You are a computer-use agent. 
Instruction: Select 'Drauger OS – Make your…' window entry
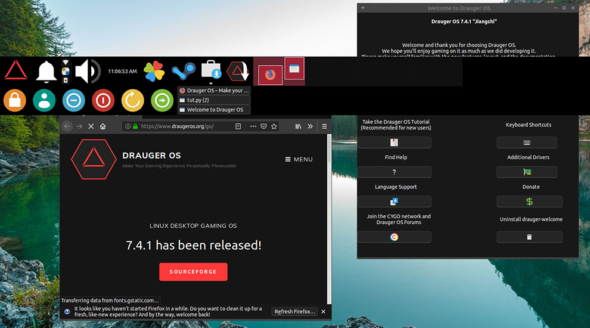point(214,91)
